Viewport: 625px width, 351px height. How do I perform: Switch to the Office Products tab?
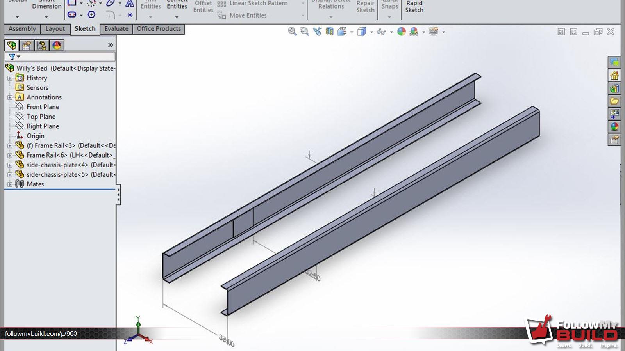point(159,29)
